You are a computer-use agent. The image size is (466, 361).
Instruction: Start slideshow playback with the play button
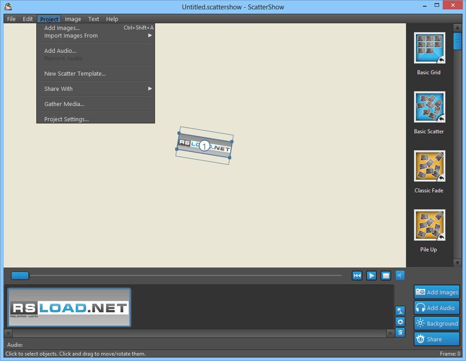coord(371,276)
